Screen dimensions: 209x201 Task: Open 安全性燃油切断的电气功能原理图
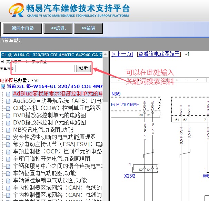click(x=54, y=137)
